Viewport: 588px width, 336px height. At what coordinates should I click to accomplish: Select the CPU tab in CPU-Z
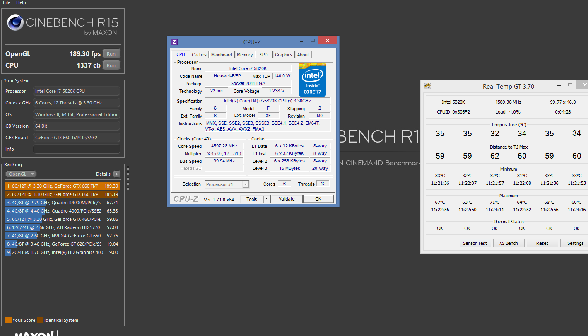[181, 54]
